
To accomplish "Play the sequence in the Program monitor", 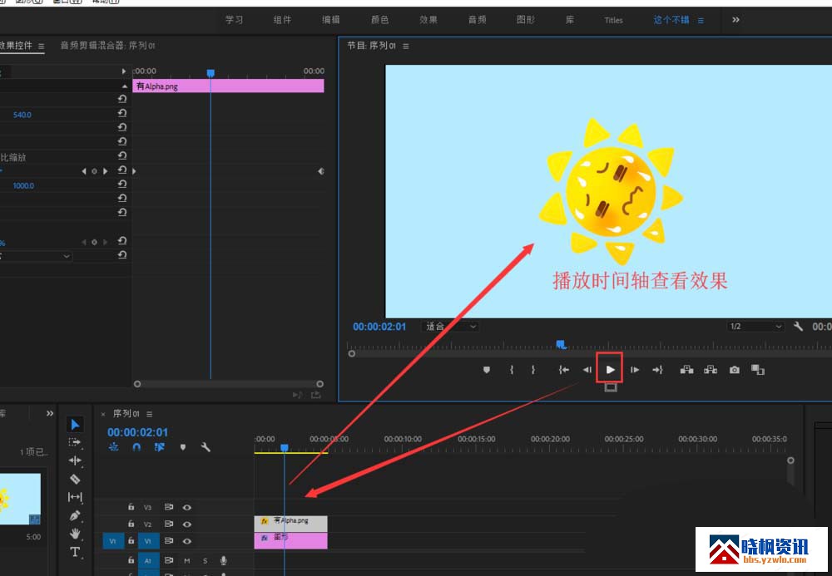I will coord(610,370).
